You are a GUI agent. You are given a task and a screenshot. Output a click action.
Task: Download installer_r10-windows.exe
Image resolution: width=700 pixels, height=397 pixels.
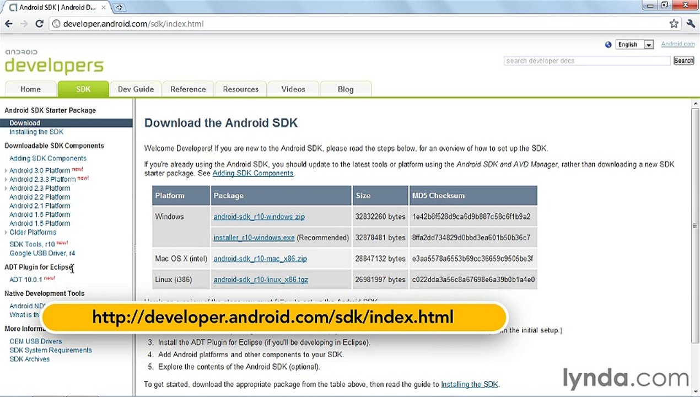[x=254, y=238]
